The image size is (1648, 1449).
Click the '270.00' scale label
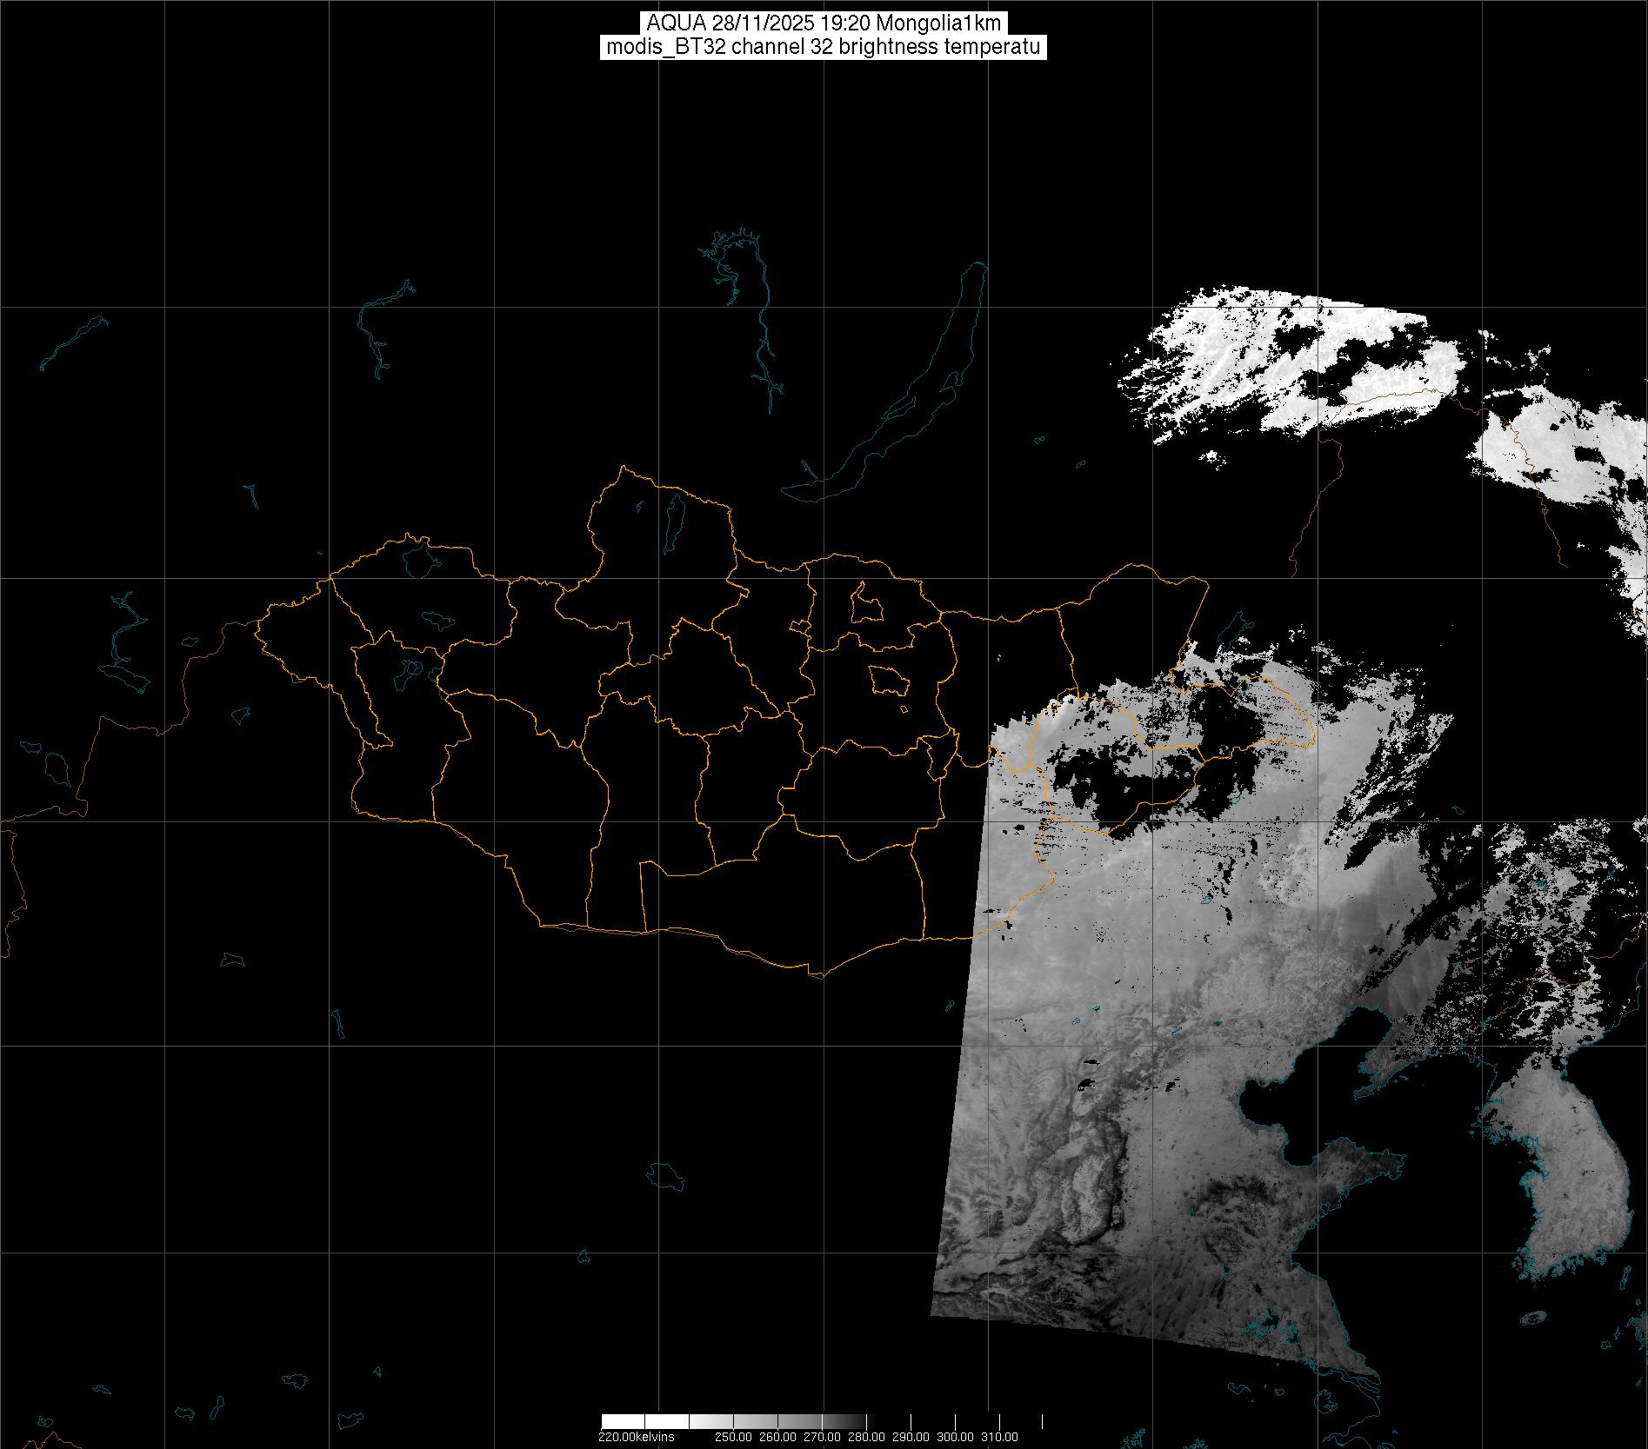click(x=823, y=1437)
